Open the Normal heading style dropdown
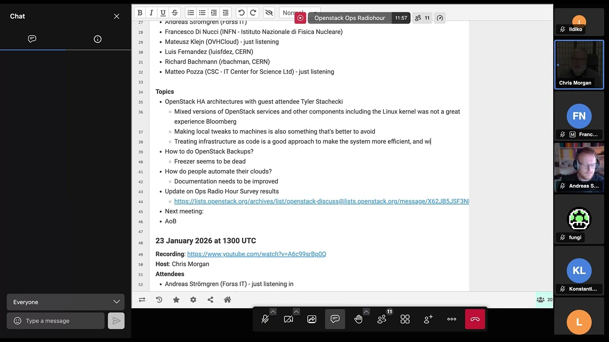This screenshot has width=609, height=342. (300, 13)
